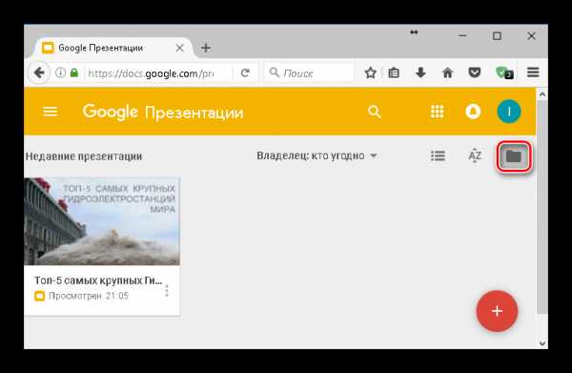Click the scrollbar down arrow
This screenshot has width=572, height=373.
(542, 343)
